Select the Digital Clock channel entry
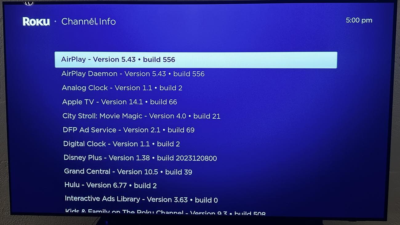The width and height of the screenshot is (400, 225). [x=122, y=144]
